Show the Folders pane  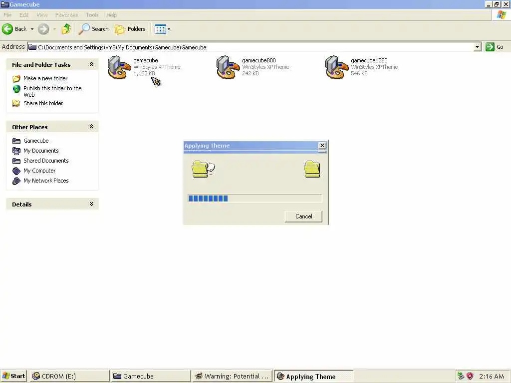130,29
